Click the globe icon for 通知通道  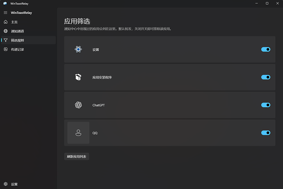coord(6,31)
